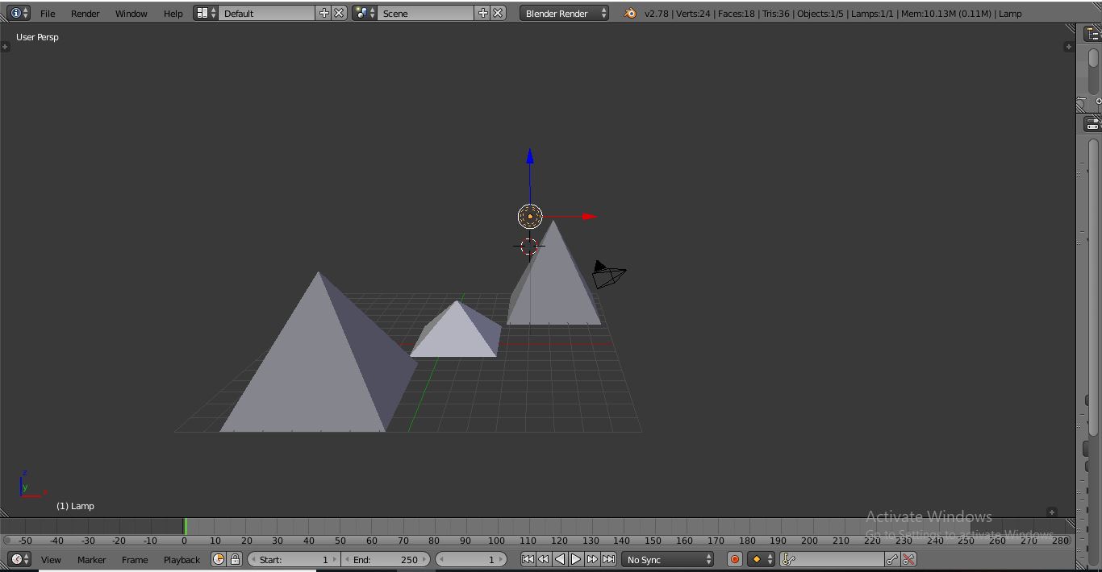The image size is (1102, 572).
Task: Click the red X-axis manipulator arrow
Action: click(590, 216)
